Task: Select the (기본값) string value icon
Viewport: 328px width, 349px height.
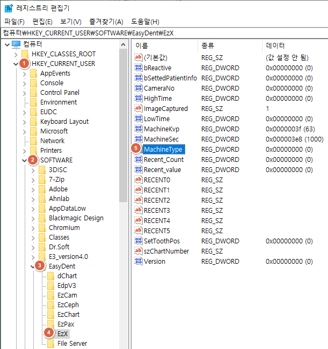Action: (x=139, y=57)
